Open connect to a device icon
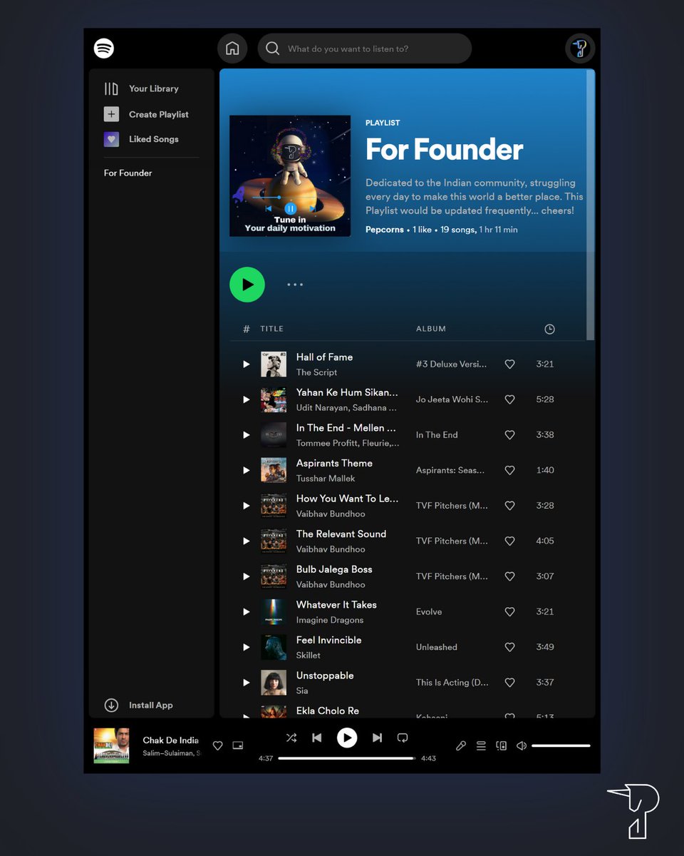This screenshot has width=684, height=856. [501, 745]
